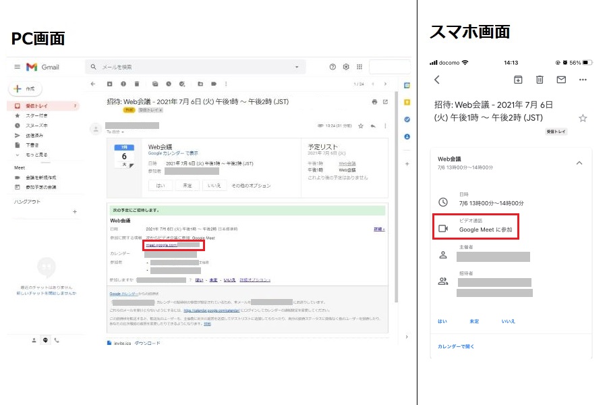Star the email on the smartphone screen

point(583,118)
